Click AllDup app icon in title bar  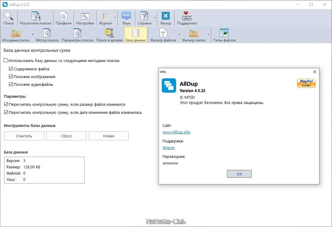tap(5, 4)
